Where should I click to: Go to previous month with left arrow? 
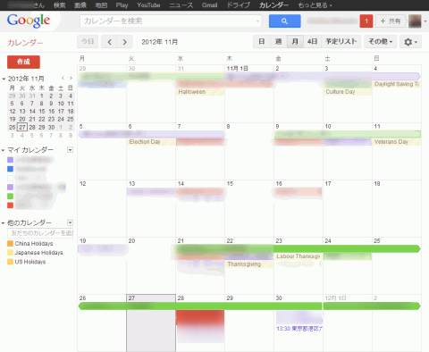pyautogui.click(x=109, y=42)
